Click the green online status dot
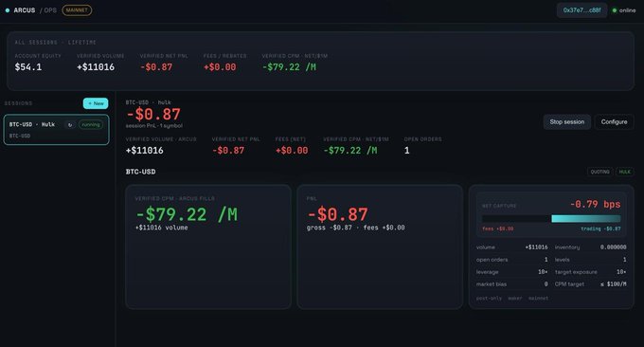The height and width of the screenshot is (347, 644). [x=615, y=10]
